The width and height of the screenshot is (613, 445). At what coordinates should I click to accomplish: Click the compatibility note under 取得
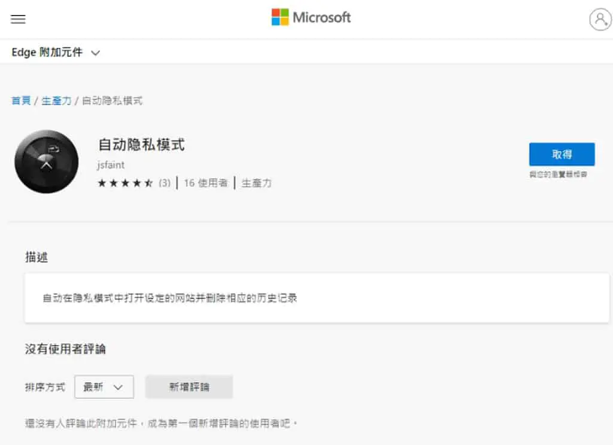(x=559, y=174)
